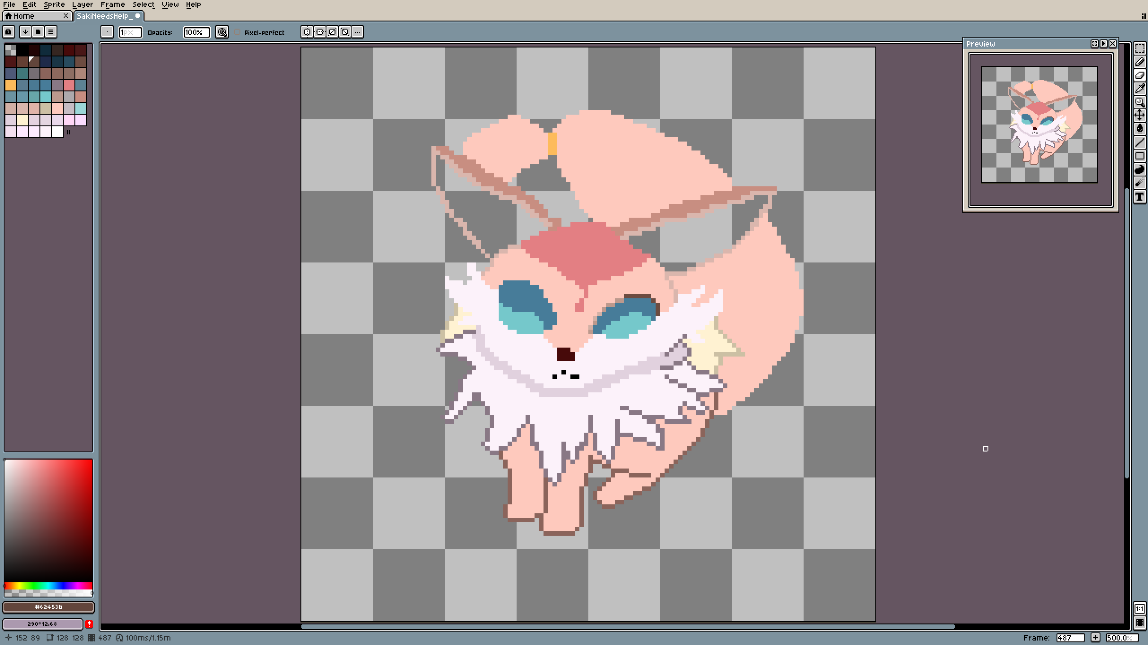
Task: Click the red color warning icon
Action: point(89,623)
